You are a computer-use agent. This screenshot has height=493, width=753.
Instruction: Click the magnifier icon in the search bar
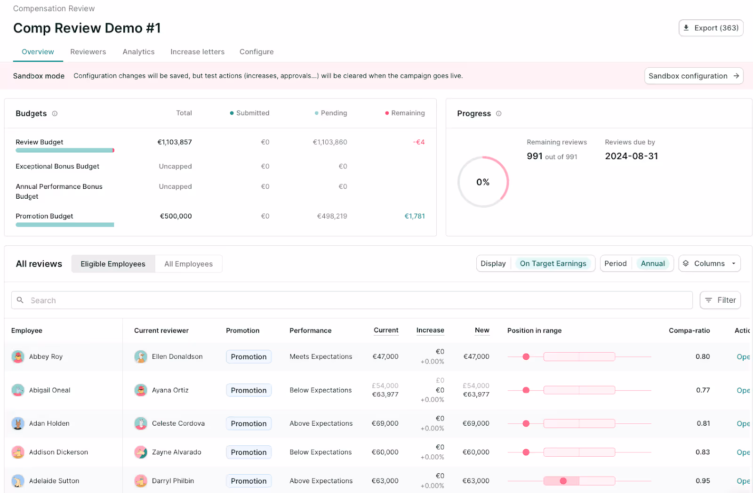point(20,300)
